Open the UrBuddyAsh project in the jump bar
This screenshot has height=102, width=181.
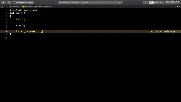15,7
